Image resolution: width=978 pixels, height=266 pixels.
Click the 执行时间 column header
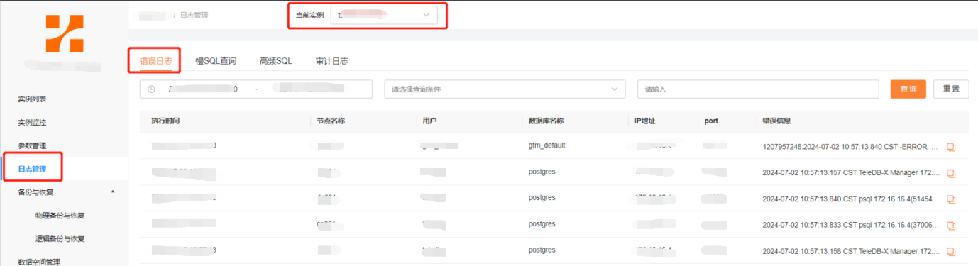click(166, 121)
